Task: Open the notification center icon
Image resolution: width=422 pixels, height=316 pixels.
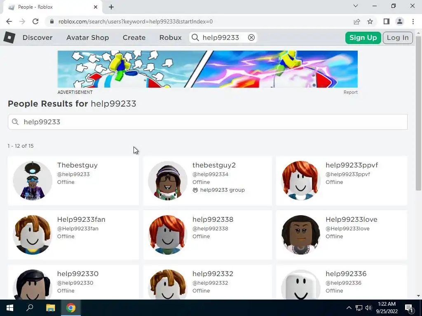Action: 409,308
